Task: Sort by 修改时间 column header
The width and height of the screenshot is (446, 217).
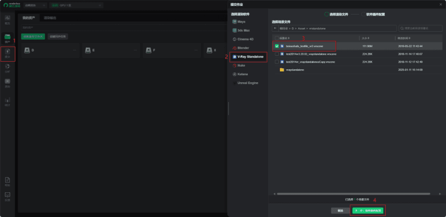Action: pyautogui.click(x=404, y=38)
